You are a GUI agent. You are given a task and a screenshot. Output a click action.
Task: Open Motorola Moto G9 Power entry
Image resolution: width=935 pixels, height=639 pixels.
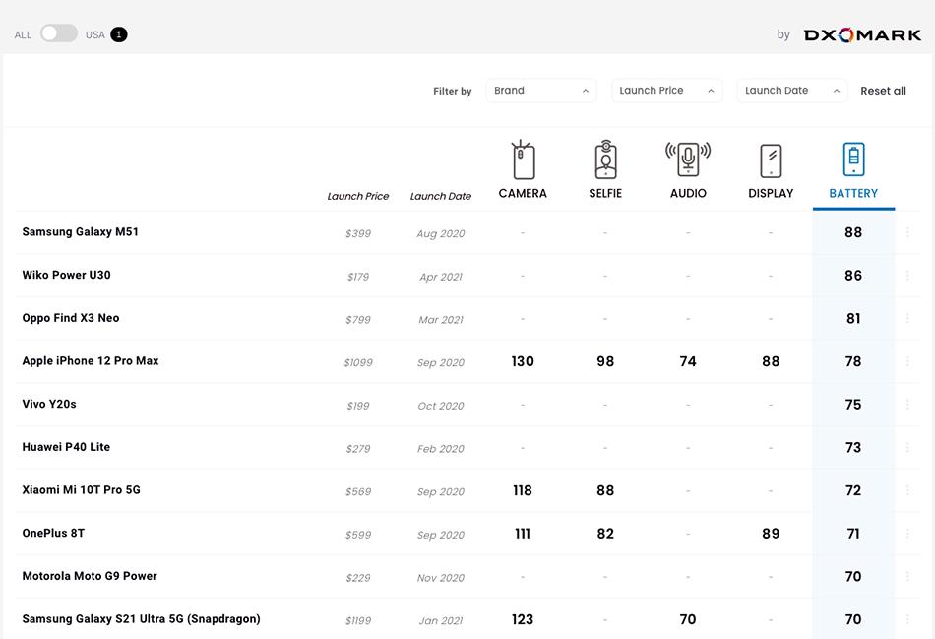click(x=90, y=576)
